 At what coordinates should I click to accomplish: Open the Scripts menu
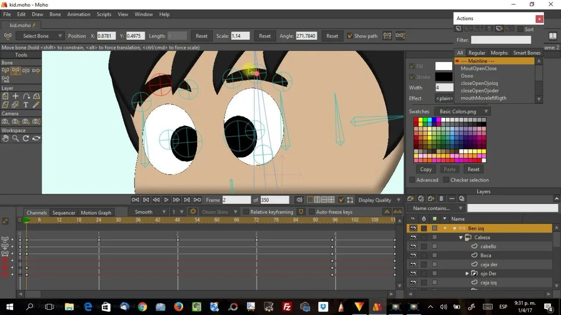pyautogui.click(x=104, y=14)
